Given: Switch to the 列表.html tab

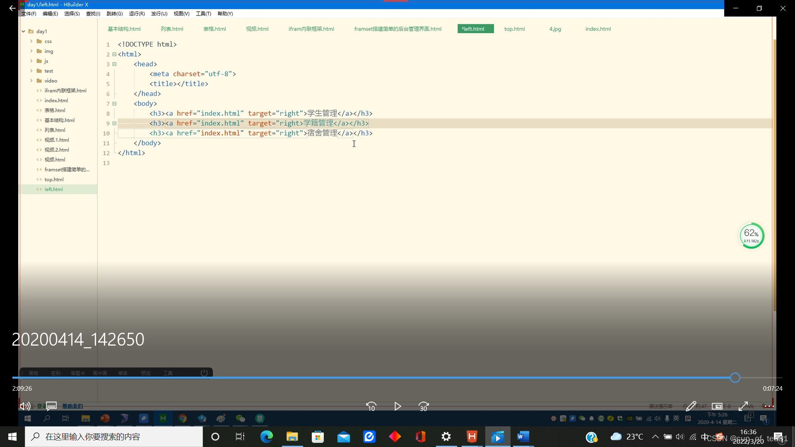Looking at the screenshot, I should coord(172,29).
